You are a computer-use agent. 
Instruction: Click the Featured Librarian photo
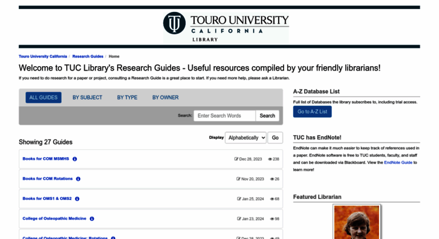[x=357, y=221]
